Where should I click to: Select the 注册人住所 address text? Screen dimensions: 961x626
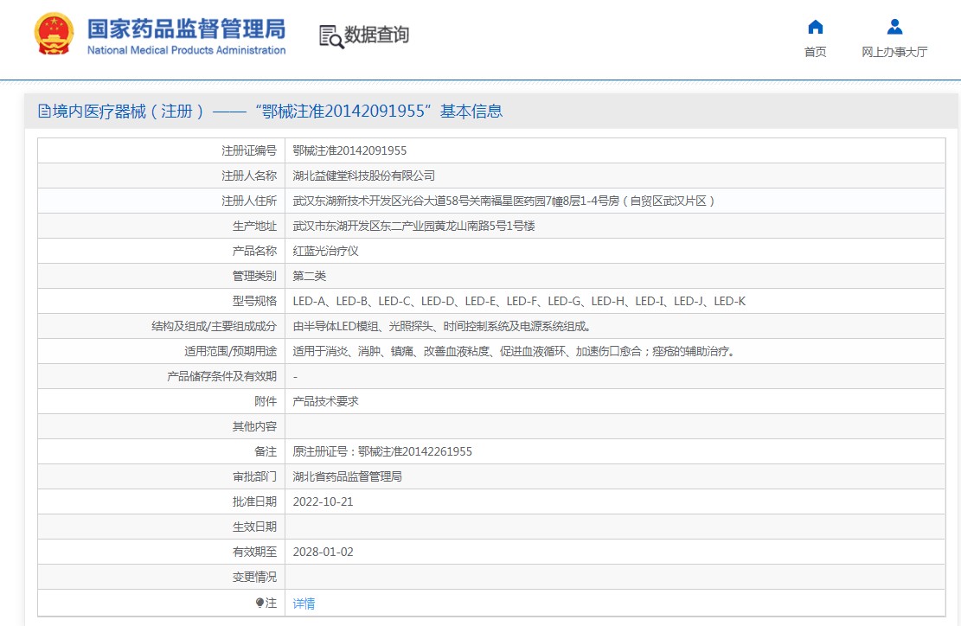(x=503, y=201)
